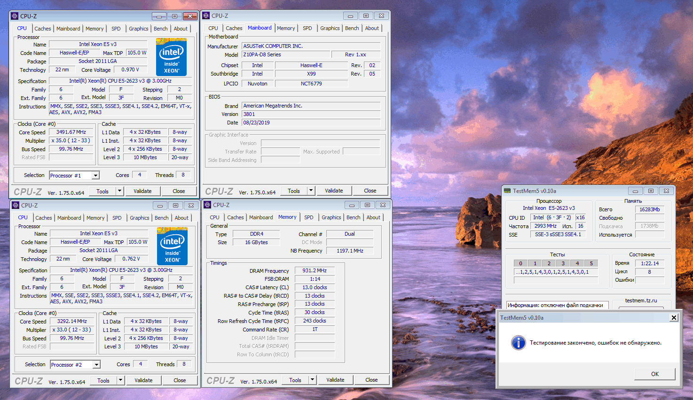Image resolution: width=693 pixels, height=400 pixels.
Task: Click the Command Rate 1T value
Action: pyautogui.click(x=315, y=329)
